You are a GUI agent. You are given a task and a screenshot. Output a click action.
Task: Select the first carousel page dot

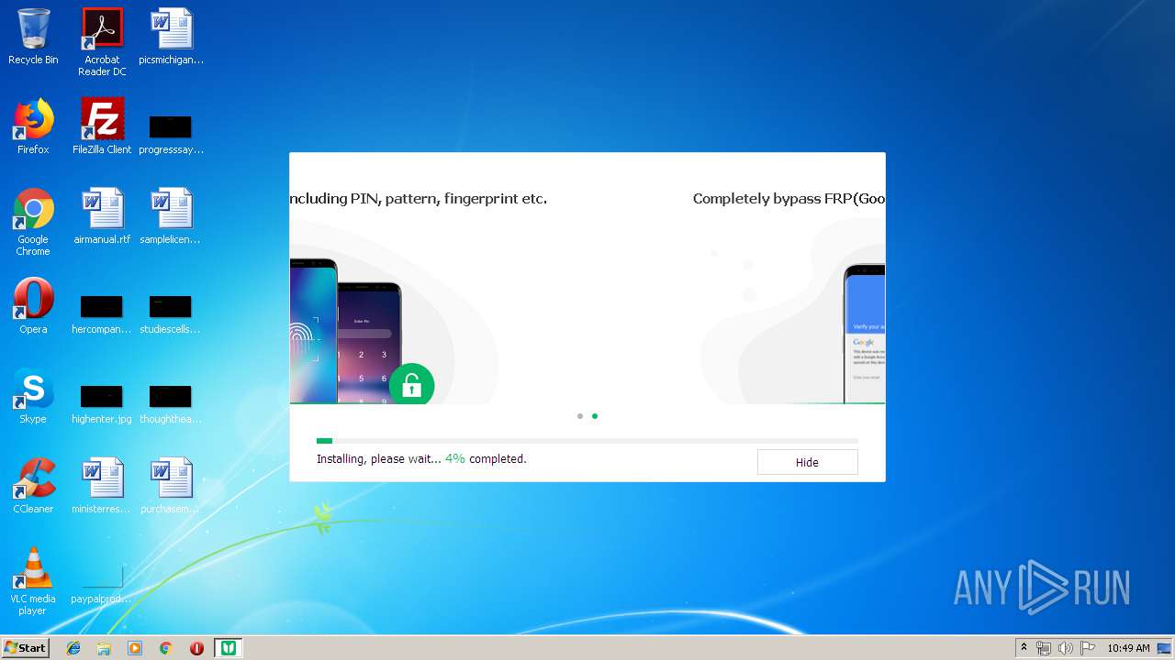(x=580, y=416)
